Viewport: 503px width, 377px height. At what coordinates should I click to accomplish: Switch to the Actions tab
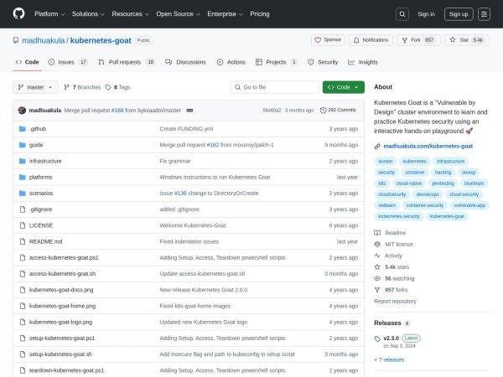pyautogui.click(x=231, y=62)
